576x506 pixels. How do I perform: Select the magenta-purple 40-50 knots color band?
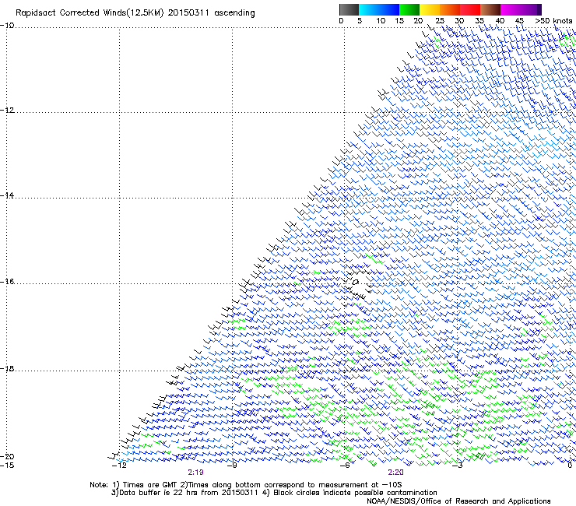pyautogui.click(x=521, y=9)
